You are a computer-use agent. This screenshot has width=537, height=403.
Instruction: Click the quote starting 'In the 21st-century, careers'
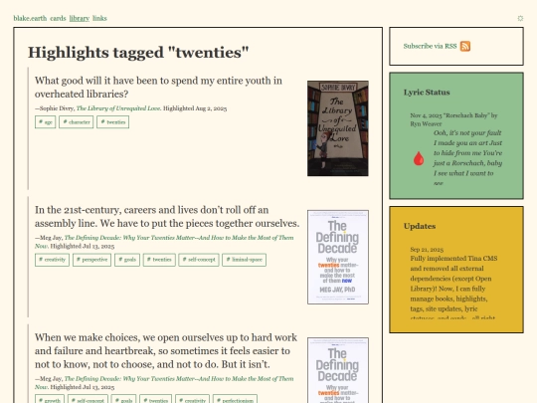(167, 217)
